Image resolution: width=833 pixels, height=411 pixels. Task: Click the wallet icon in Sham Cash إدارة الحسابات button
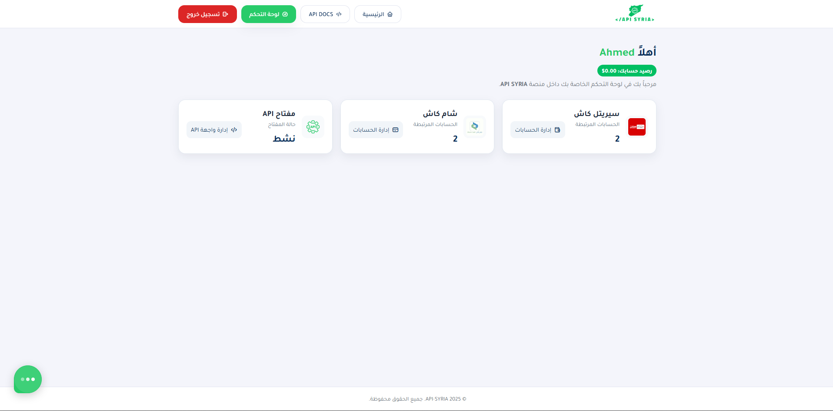pos(396,129)
